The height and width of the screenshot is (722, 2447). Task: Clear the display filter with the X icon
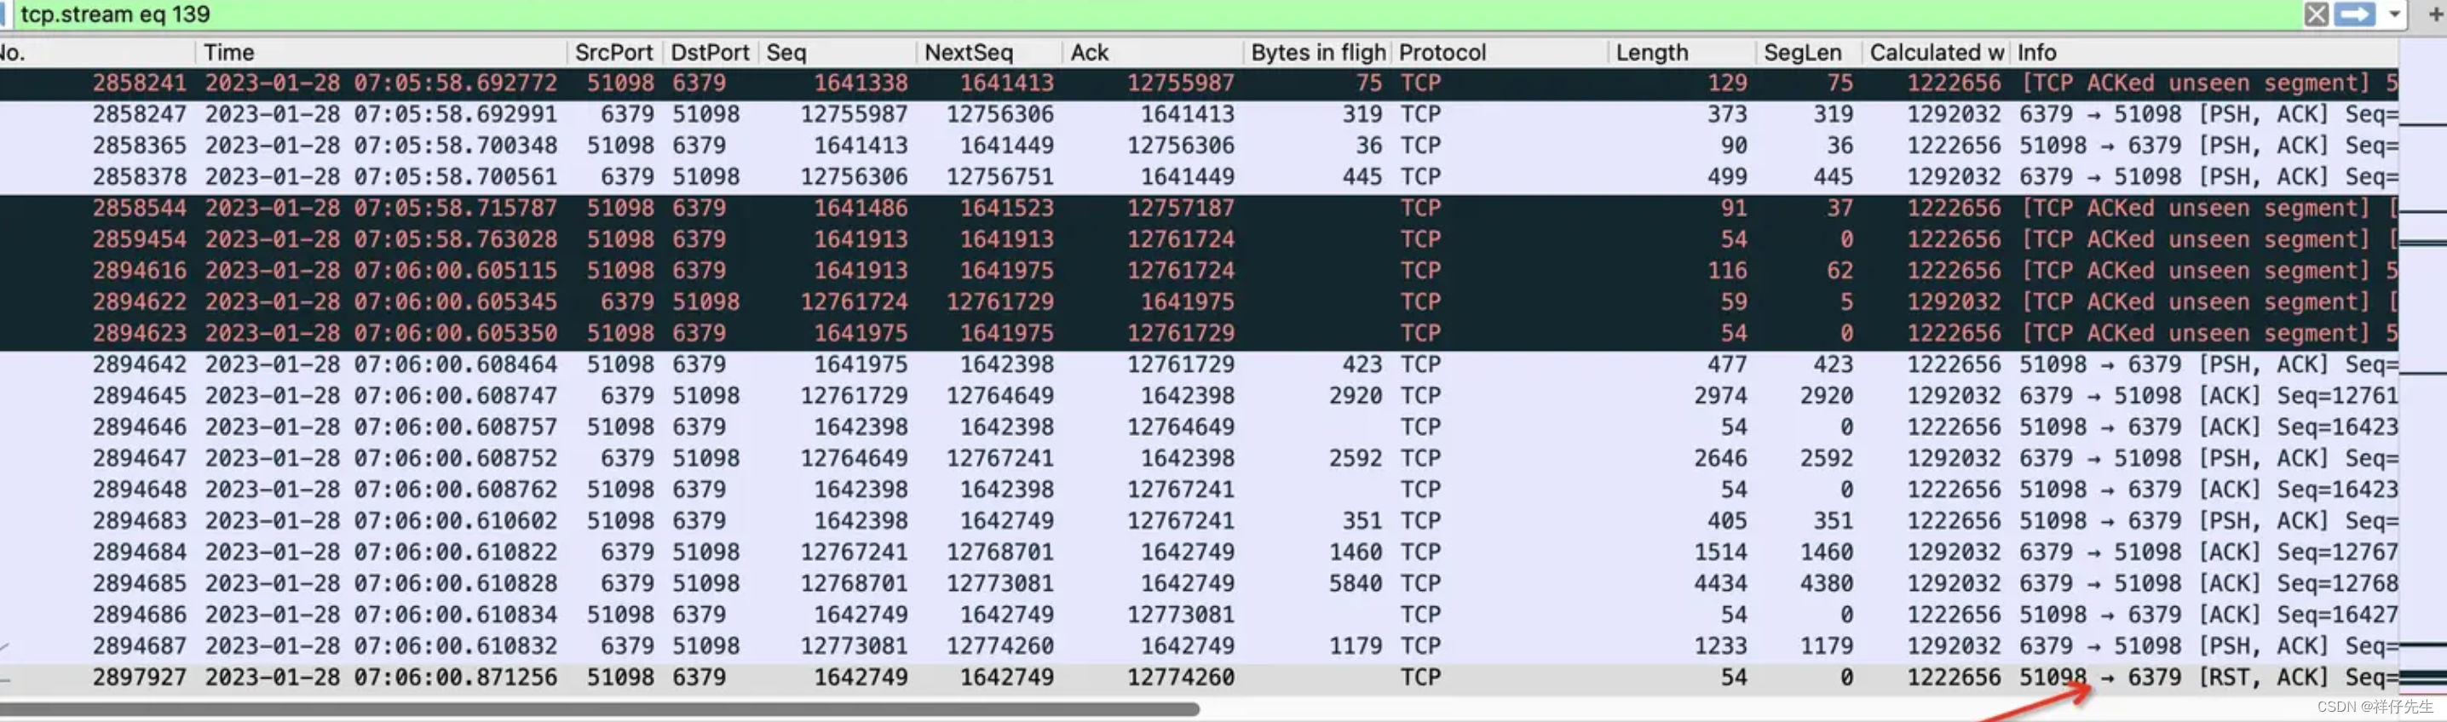tap(2316, 14)
